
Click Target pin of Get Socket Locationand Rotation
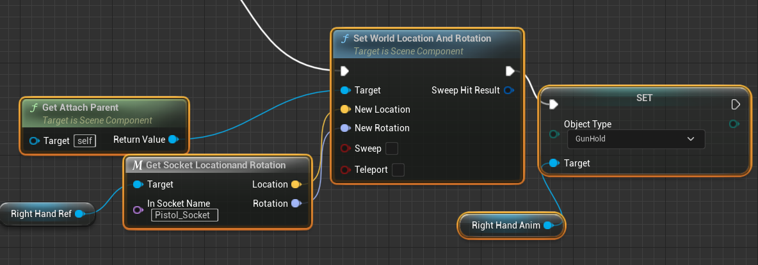coord(138,184)
